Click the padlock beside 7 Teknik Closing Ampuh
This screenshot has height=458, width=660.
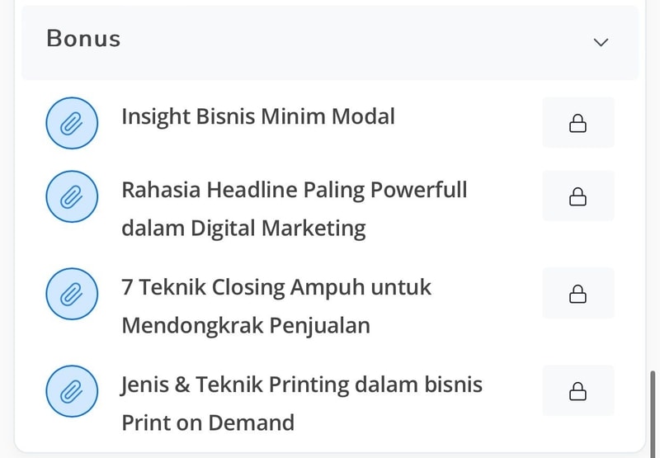click(578, 294)
